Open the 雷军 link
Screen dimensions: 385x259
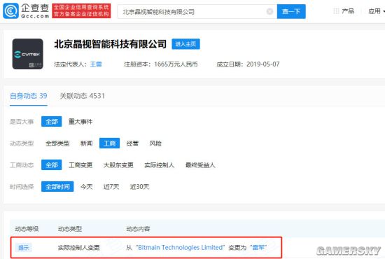pos(258,248)
